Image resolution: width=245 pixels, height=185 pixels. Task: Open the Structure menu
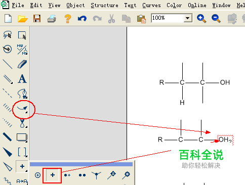coord(104,5)
